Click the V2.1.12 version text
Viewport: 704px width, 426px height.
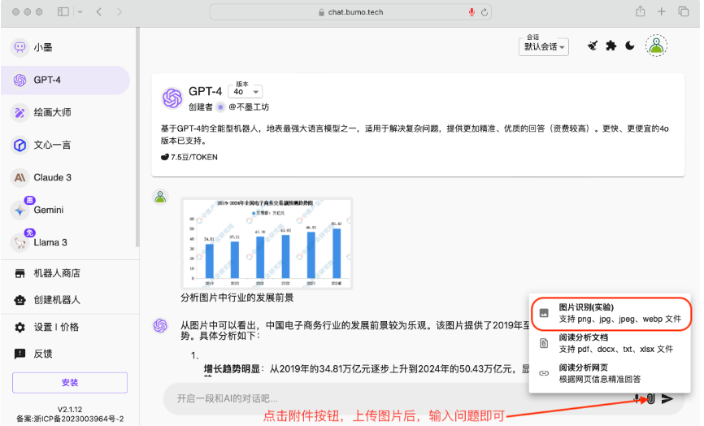click(70, 410)
